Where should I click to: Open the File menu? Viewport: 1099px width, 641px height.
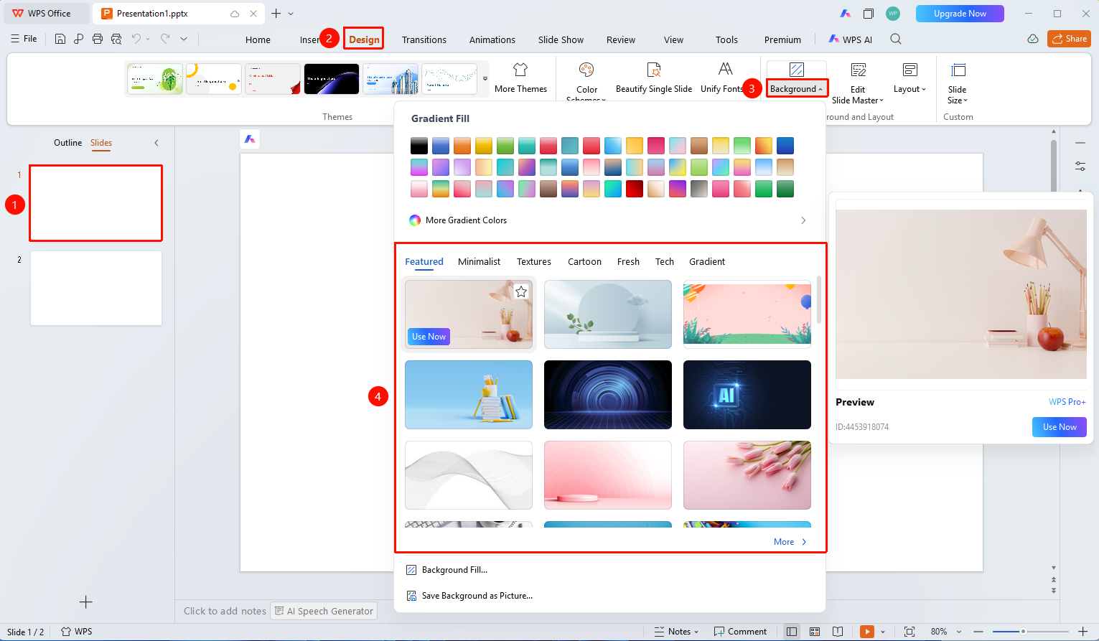[24, 39]
